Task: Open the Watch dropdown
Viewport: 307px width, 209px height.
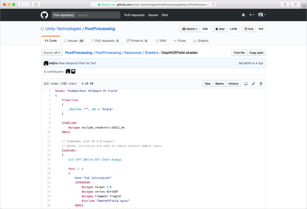Action: coord(190,29)
